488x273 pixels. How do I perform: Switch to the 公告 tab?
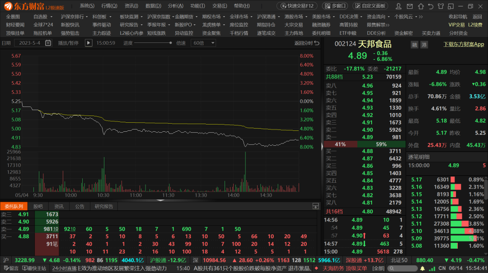tap(80, 206)
